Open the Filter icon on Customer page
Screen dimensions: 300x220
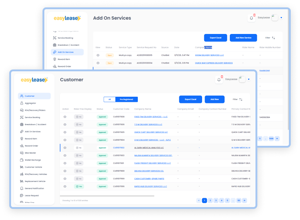coord(241,99)
